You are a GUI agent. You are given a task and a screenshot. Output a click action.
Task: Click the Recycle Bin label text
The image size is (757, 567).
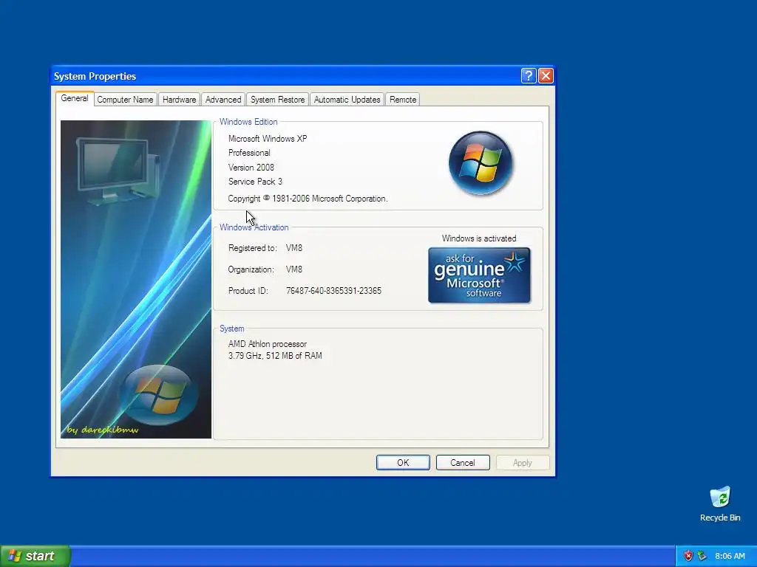point(720,518)
